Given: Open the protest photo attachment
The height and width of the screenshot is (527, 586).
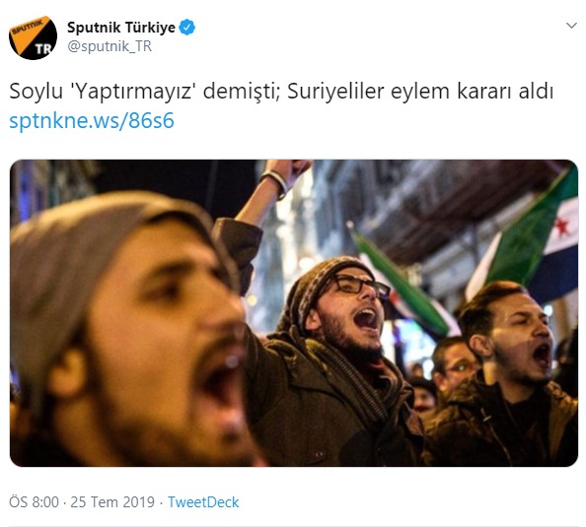Looking at the screenshot, I should (x=294, y=313).
